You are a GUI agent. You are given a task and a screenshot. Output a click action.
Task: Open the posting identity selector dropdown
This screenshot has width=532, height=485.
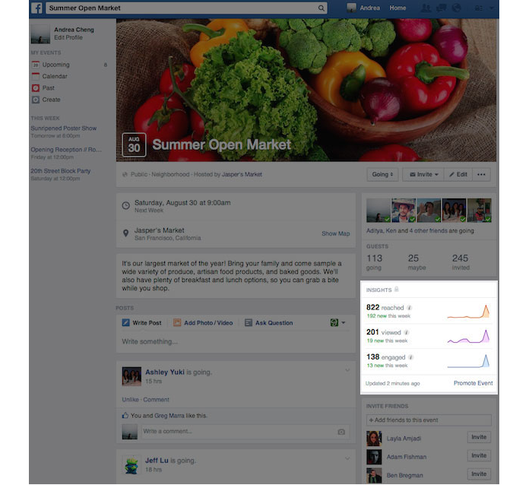pyautogui.click(x=337, y=323)
